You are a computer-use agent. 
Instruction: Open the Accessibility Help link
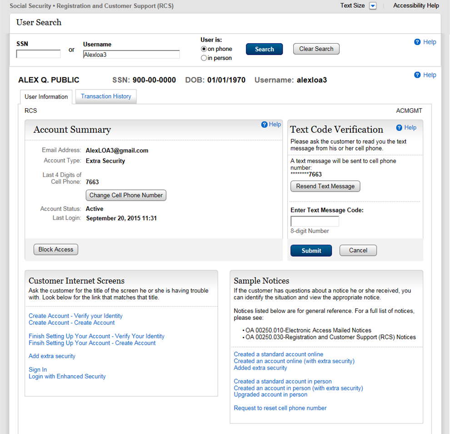click(416, 6)
